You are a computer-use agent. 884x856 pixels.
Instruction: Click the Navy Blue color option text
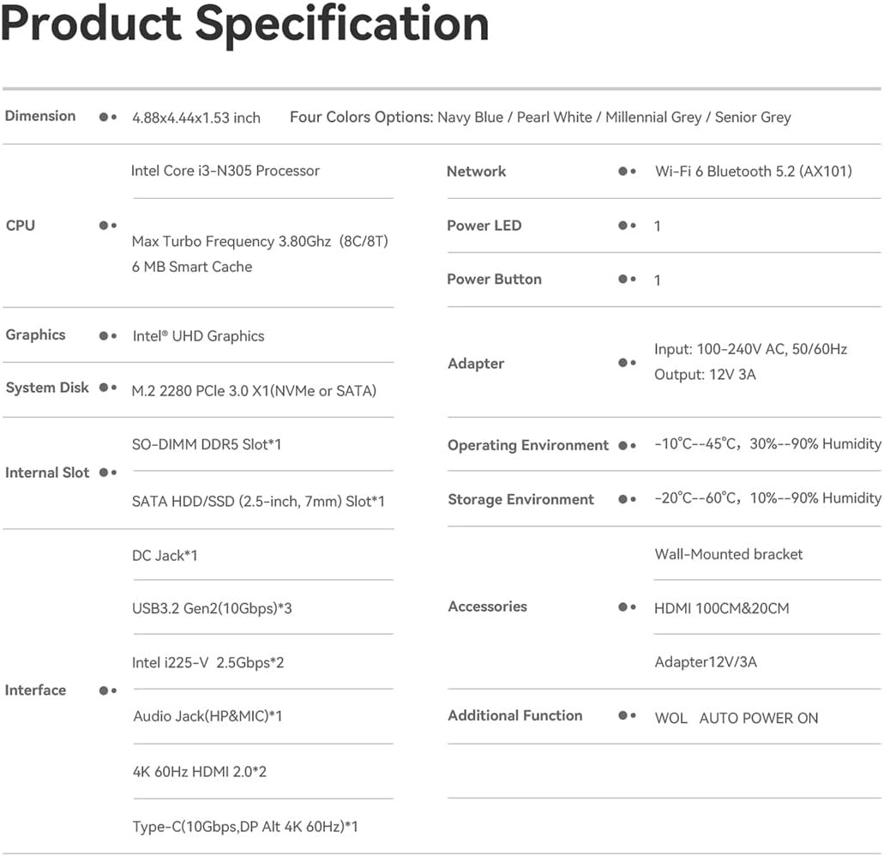tap(470, 118)
